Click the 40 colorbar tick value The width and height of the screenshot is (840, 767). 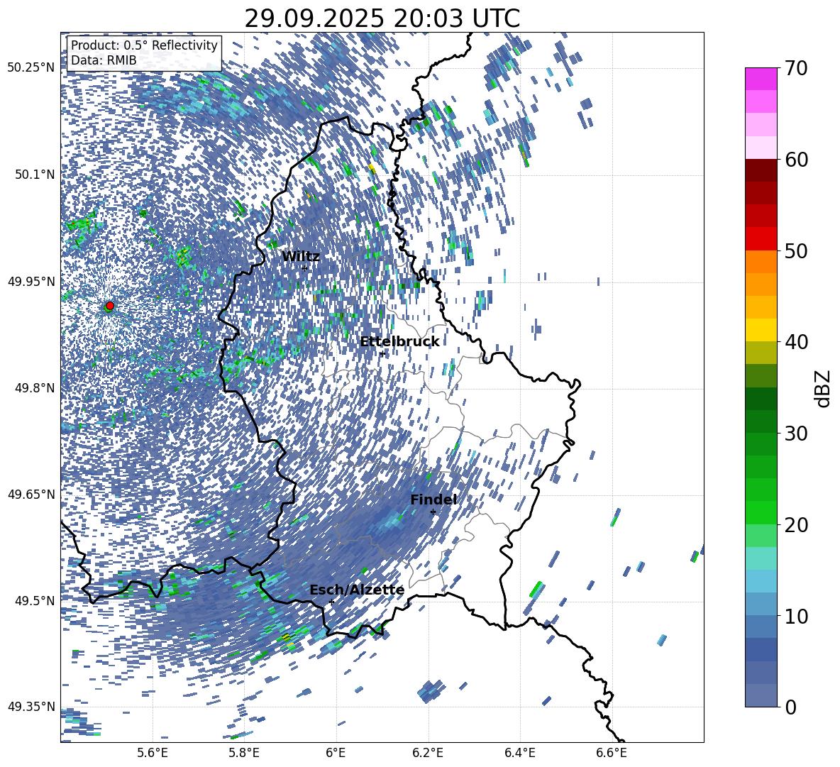click(795, 342)
